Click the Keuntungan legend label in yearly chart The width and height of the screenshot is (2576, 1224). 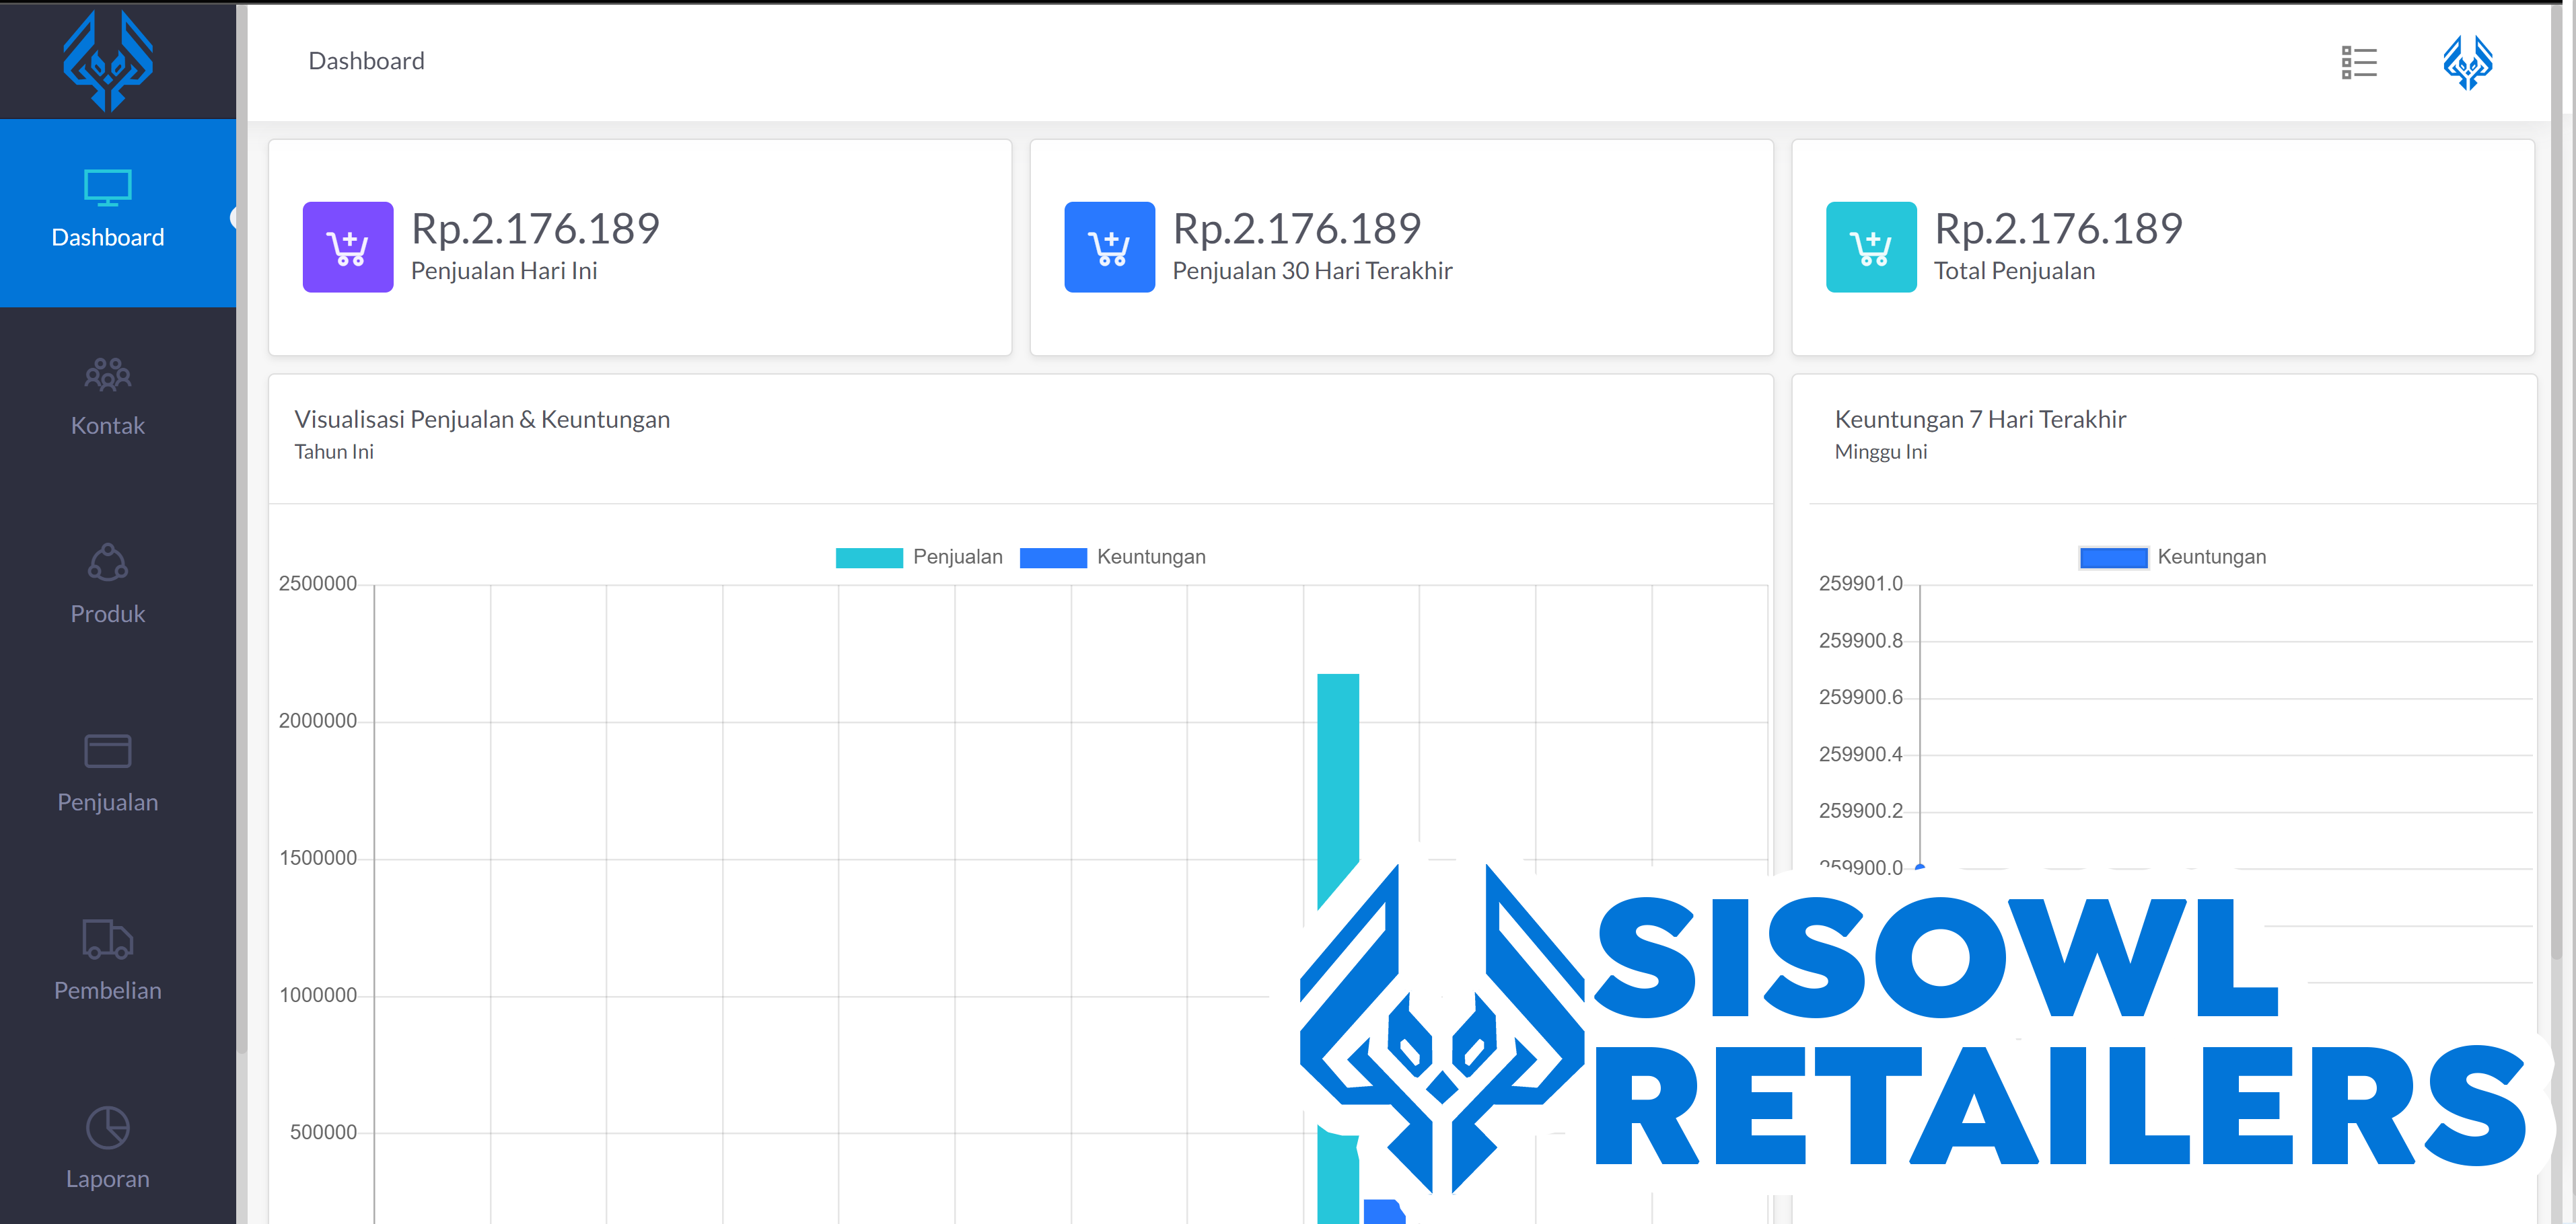[x=1151, y=557]
